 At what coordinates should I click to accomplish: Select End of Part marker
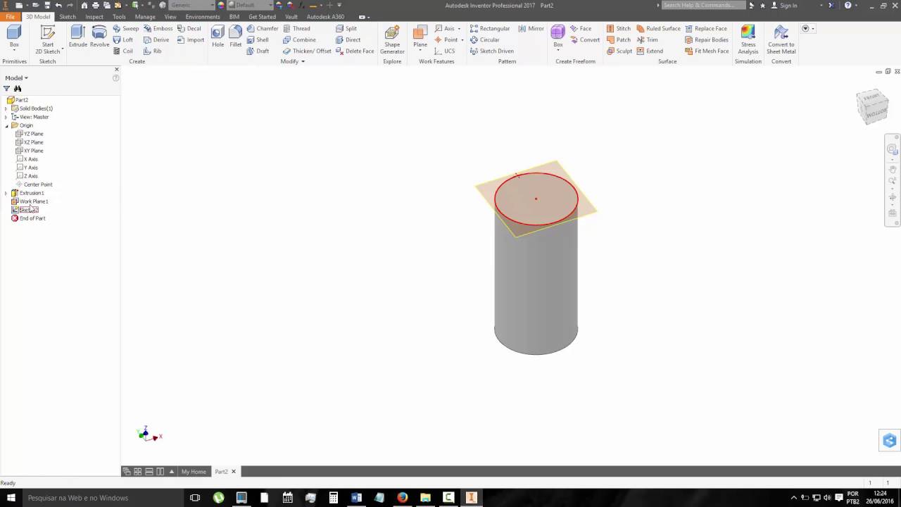pos(28,218)
